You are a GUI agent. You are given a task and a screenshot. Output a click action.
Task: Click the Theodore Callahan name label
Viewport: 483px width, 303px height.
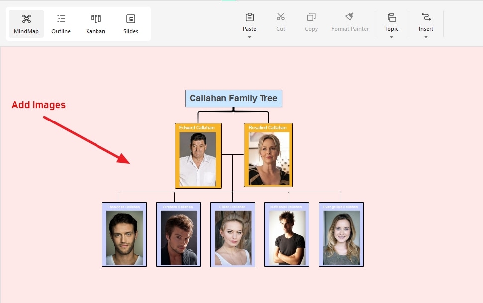pyautogui.click(x=123, y=207)
